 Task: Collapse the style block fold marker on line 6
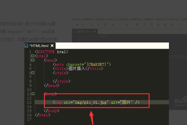point(33,73)
